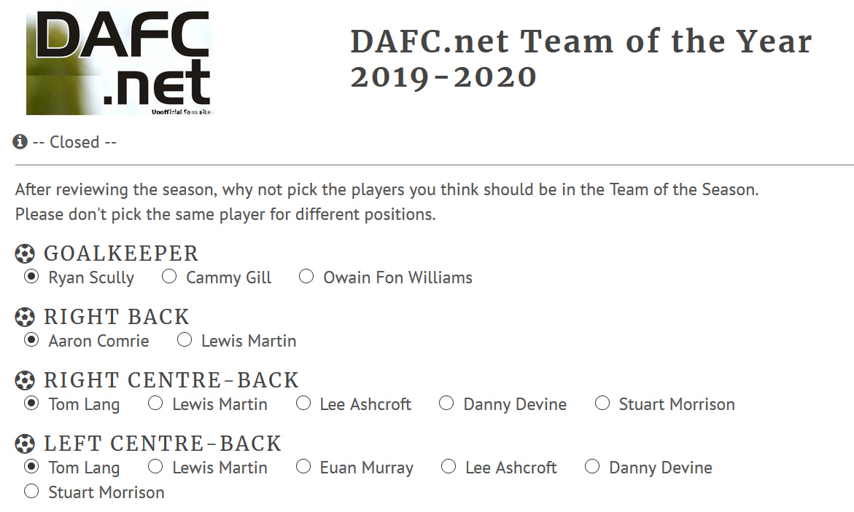Select Ryan Scully radio button
Screen dimensions: 854x512
point(31,277)
